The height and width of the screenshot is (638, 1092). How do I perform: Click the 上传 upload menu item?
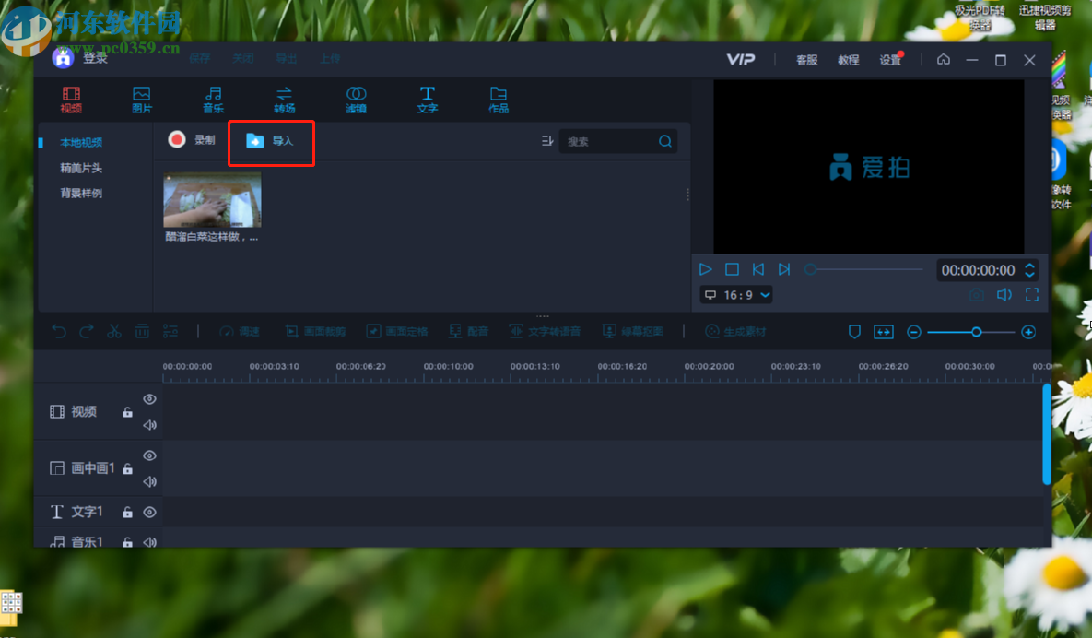(x=330, y=58)
